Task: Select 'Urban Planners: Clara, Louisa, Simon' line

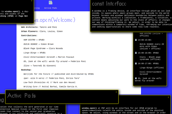Action: 42,31
